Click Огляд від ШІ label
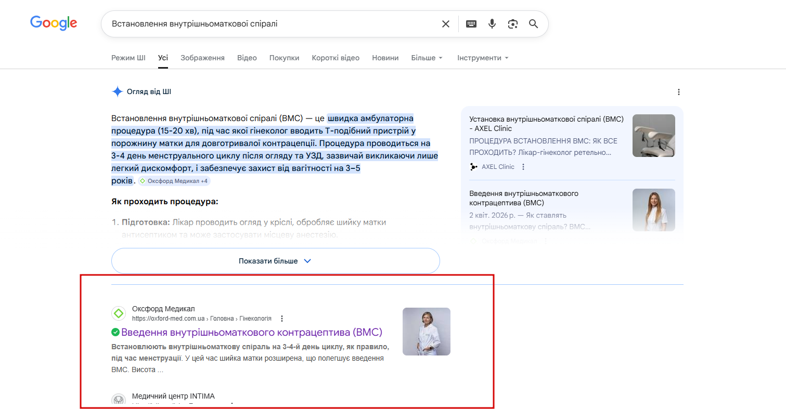Viewport: 786px width, 409px height. [149, 92]
